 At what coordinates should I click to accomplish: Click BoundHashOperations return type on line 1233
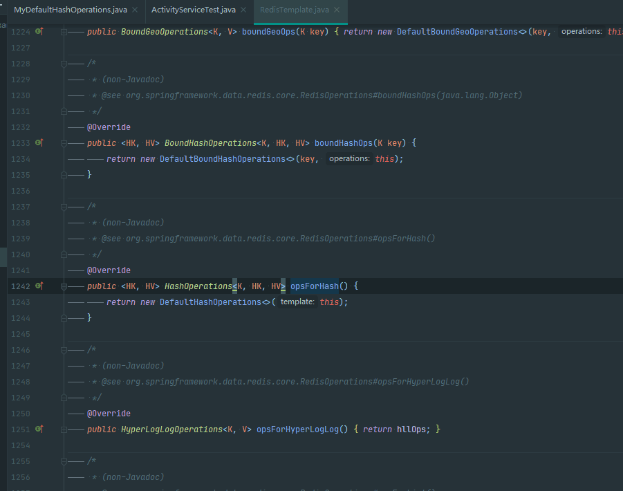pyautogui.click(x=210, y=143)
